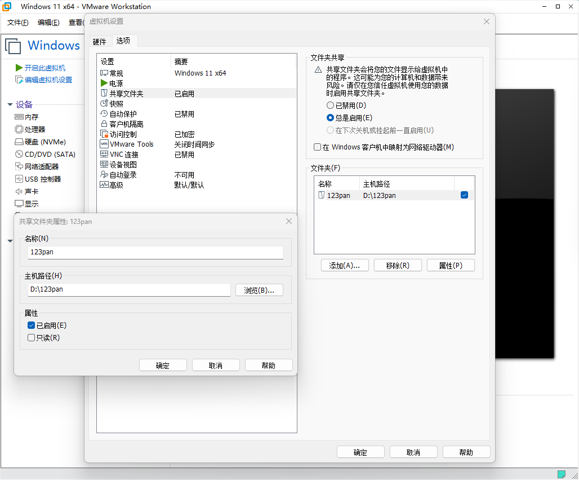Click Cancel (取消) in VM settings dialog
579x480 pixels.
click(x=413, y=452)
